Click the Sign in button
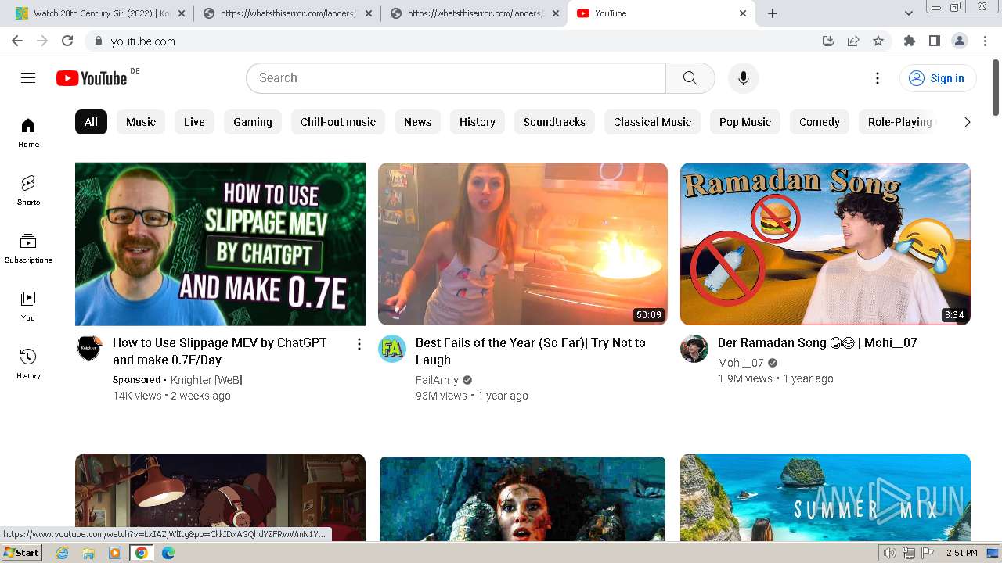 tap(937, 78)
